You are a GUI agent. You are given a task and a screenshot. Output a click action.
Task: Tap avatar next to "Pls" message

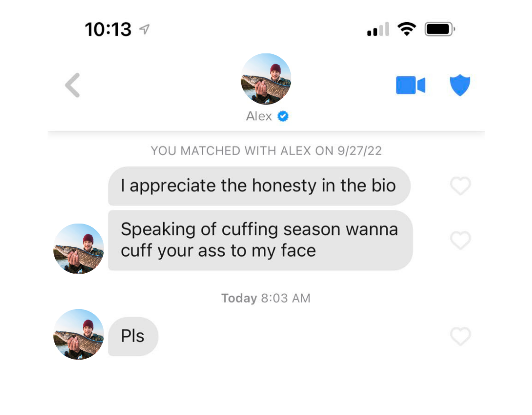pos(78,334)
